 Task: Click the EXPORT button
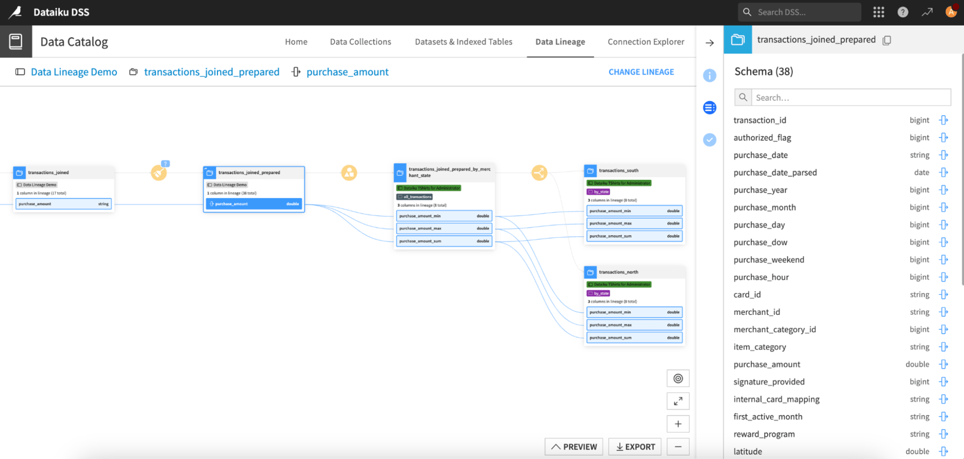tap(635, 447)
